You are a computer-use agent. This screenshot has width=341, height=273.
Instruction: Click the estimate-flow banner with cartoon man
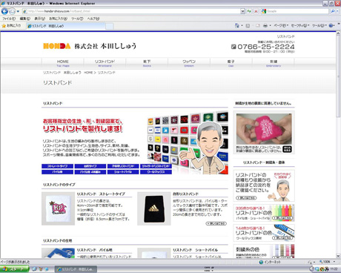coord(264,185)
